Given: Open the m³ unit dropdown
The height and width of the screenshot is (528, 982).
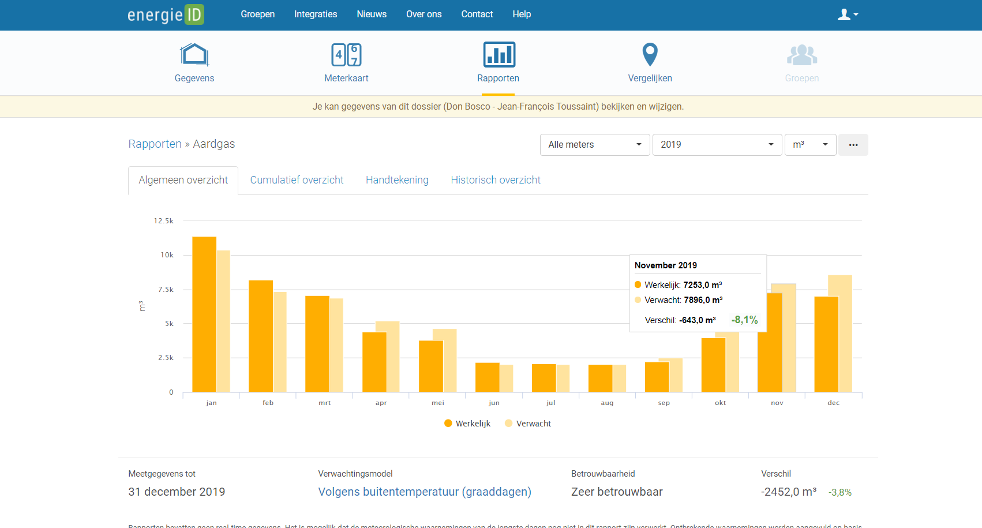Looking at the screenshot, I should point(810,145).
